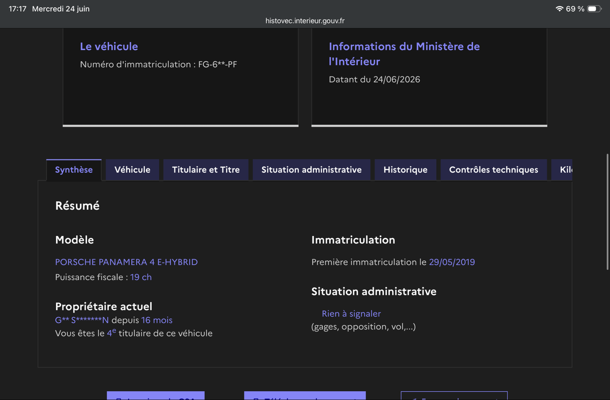Click Informations du Ministère de l'Intérieur heading
Image resolution: width=610 pixels, height=400 pixels.
coord(404,54)
